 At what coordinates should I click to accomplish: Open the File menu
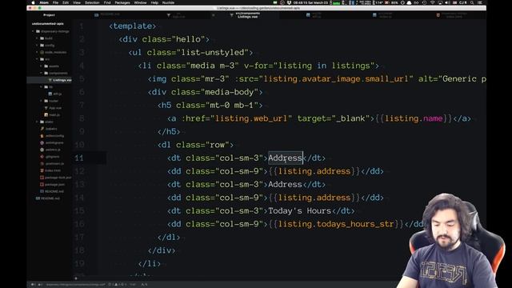coord(55,2)
